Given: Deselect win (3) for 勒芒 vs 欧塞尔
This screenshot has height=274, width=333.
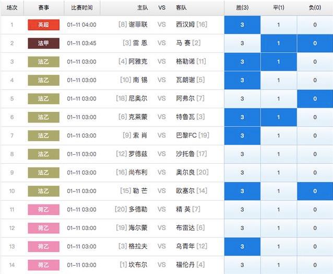Looking at the screenshot, I should 242,191.
